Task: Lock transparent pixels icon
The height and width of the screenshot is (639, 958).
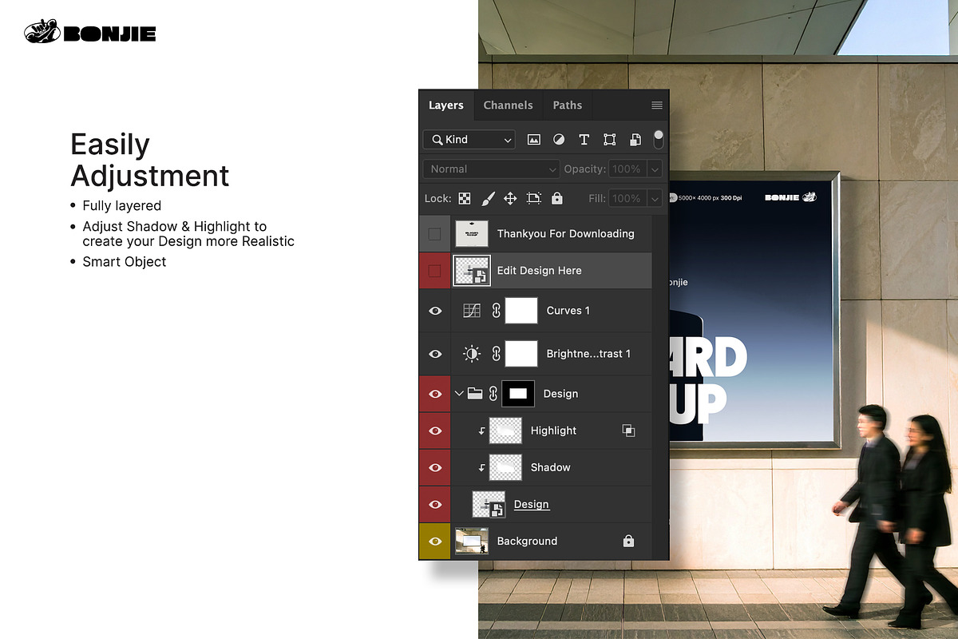Action: 464,198
